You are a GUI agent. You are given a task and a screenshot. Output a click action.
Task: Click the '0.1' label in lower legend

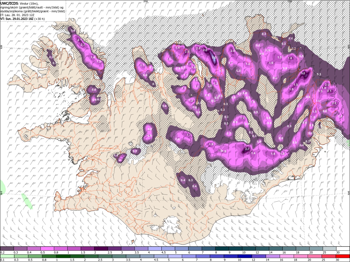(x=2, y=260)
